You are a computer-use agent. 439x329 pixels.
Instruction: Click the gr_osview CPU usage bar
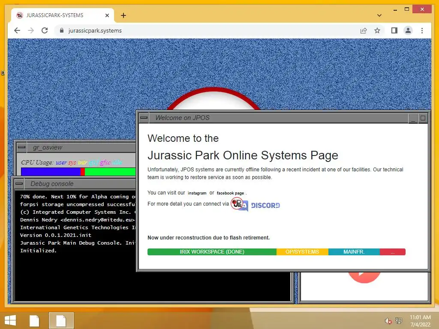tap(78, 171)
